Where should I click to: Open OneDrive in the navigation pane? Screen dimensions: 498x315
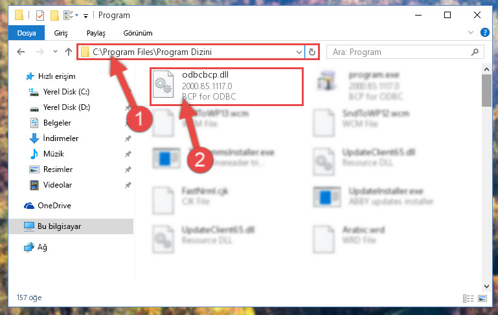[54, 206]
